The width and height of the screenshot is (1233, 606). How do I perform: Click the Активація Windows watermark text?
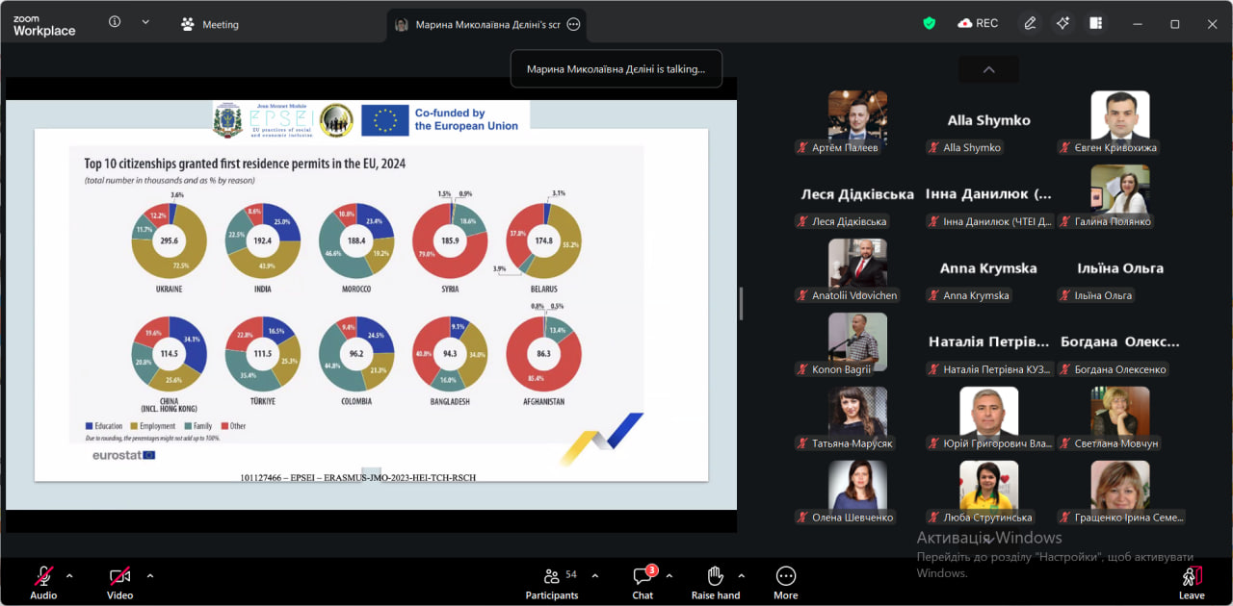click(x=989, y=538)
